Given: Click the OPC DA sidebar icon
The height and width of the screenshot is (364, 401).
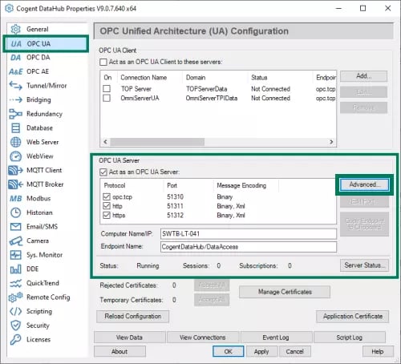Looking at the screenshot, I should tap(15, 58).
